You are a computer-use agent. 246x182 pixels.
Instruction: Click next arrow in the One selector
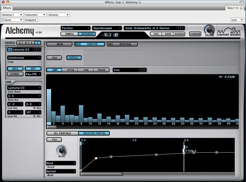pos(144,70)
